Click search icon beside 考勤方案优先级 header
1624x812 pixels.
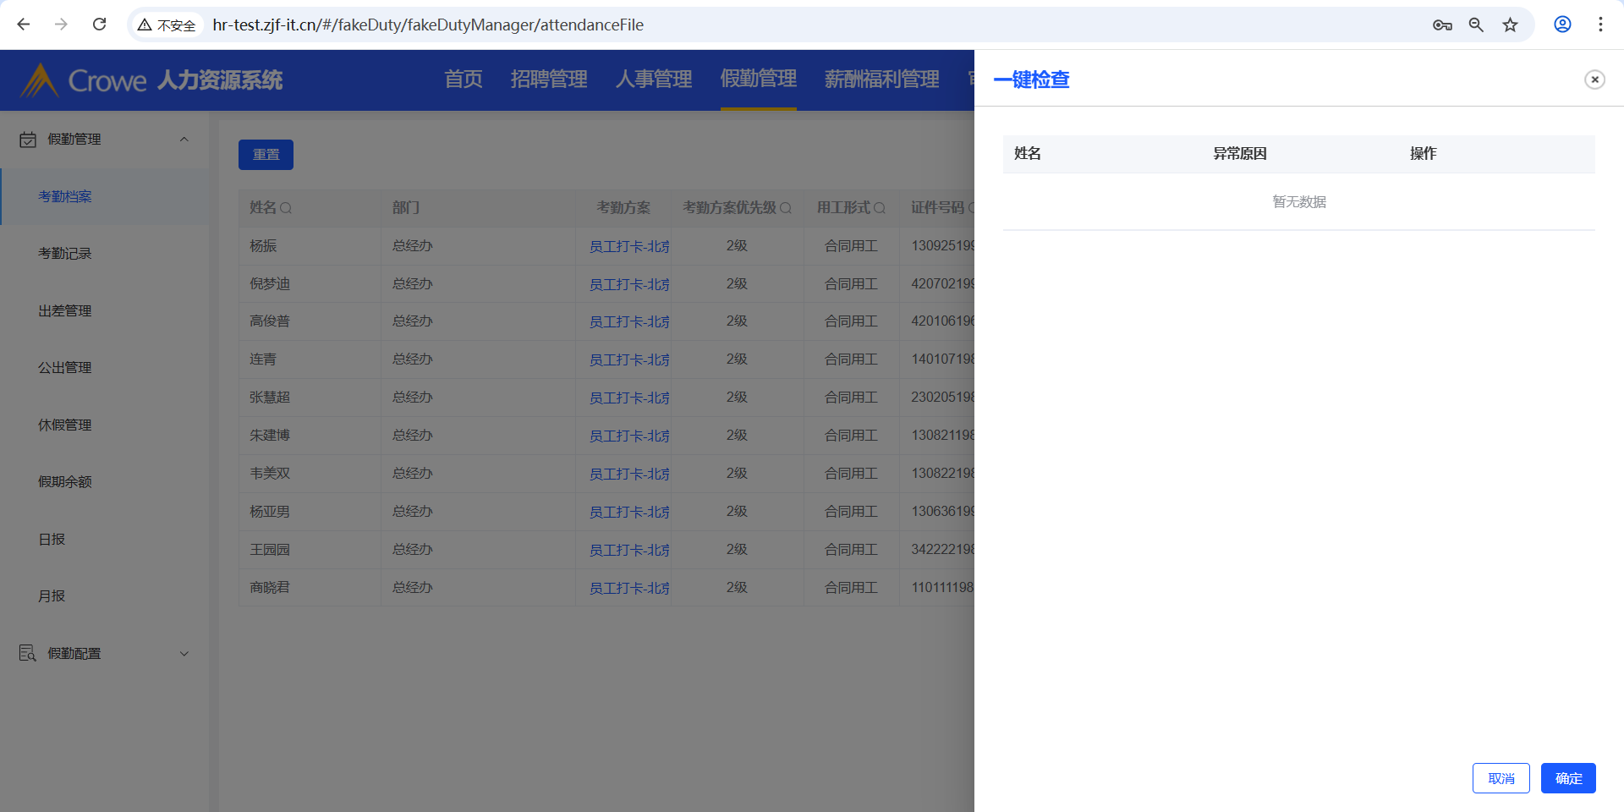coord(786,208)
